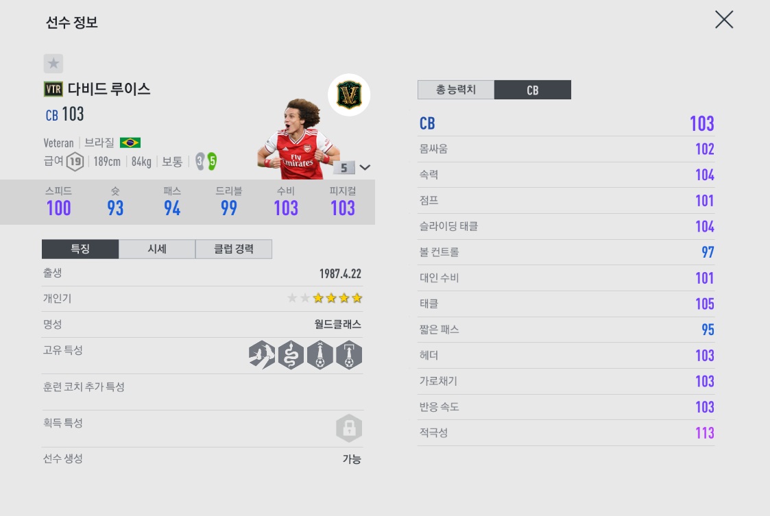Click the VTR season badge icon

53,89
